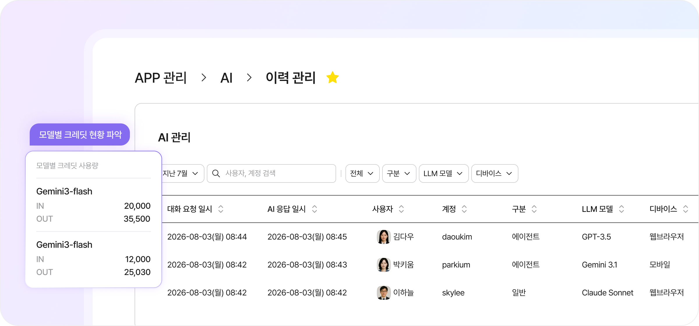This screenshot has height=326, width=699.
Task: Click 에이전트 cell in daoukim row
Action: pyautogui.click(x=526, y=237)
